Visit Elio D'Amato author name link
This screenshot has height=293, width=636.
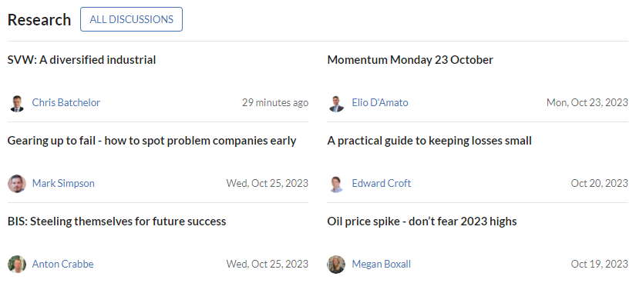(x=380, y=102)
